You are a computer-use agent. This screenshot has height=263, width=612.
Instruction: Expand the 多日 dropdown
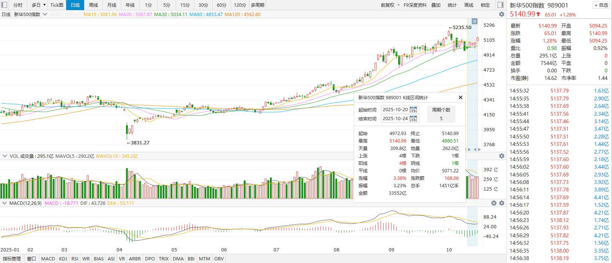pos(44,5)
